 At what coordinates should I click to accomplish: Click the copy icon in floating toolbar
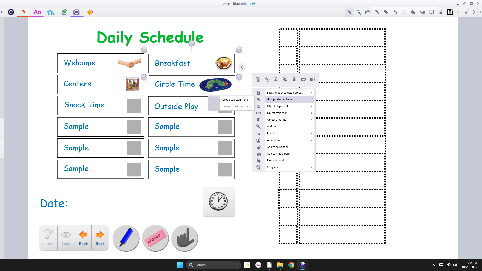tap(276, 79)
